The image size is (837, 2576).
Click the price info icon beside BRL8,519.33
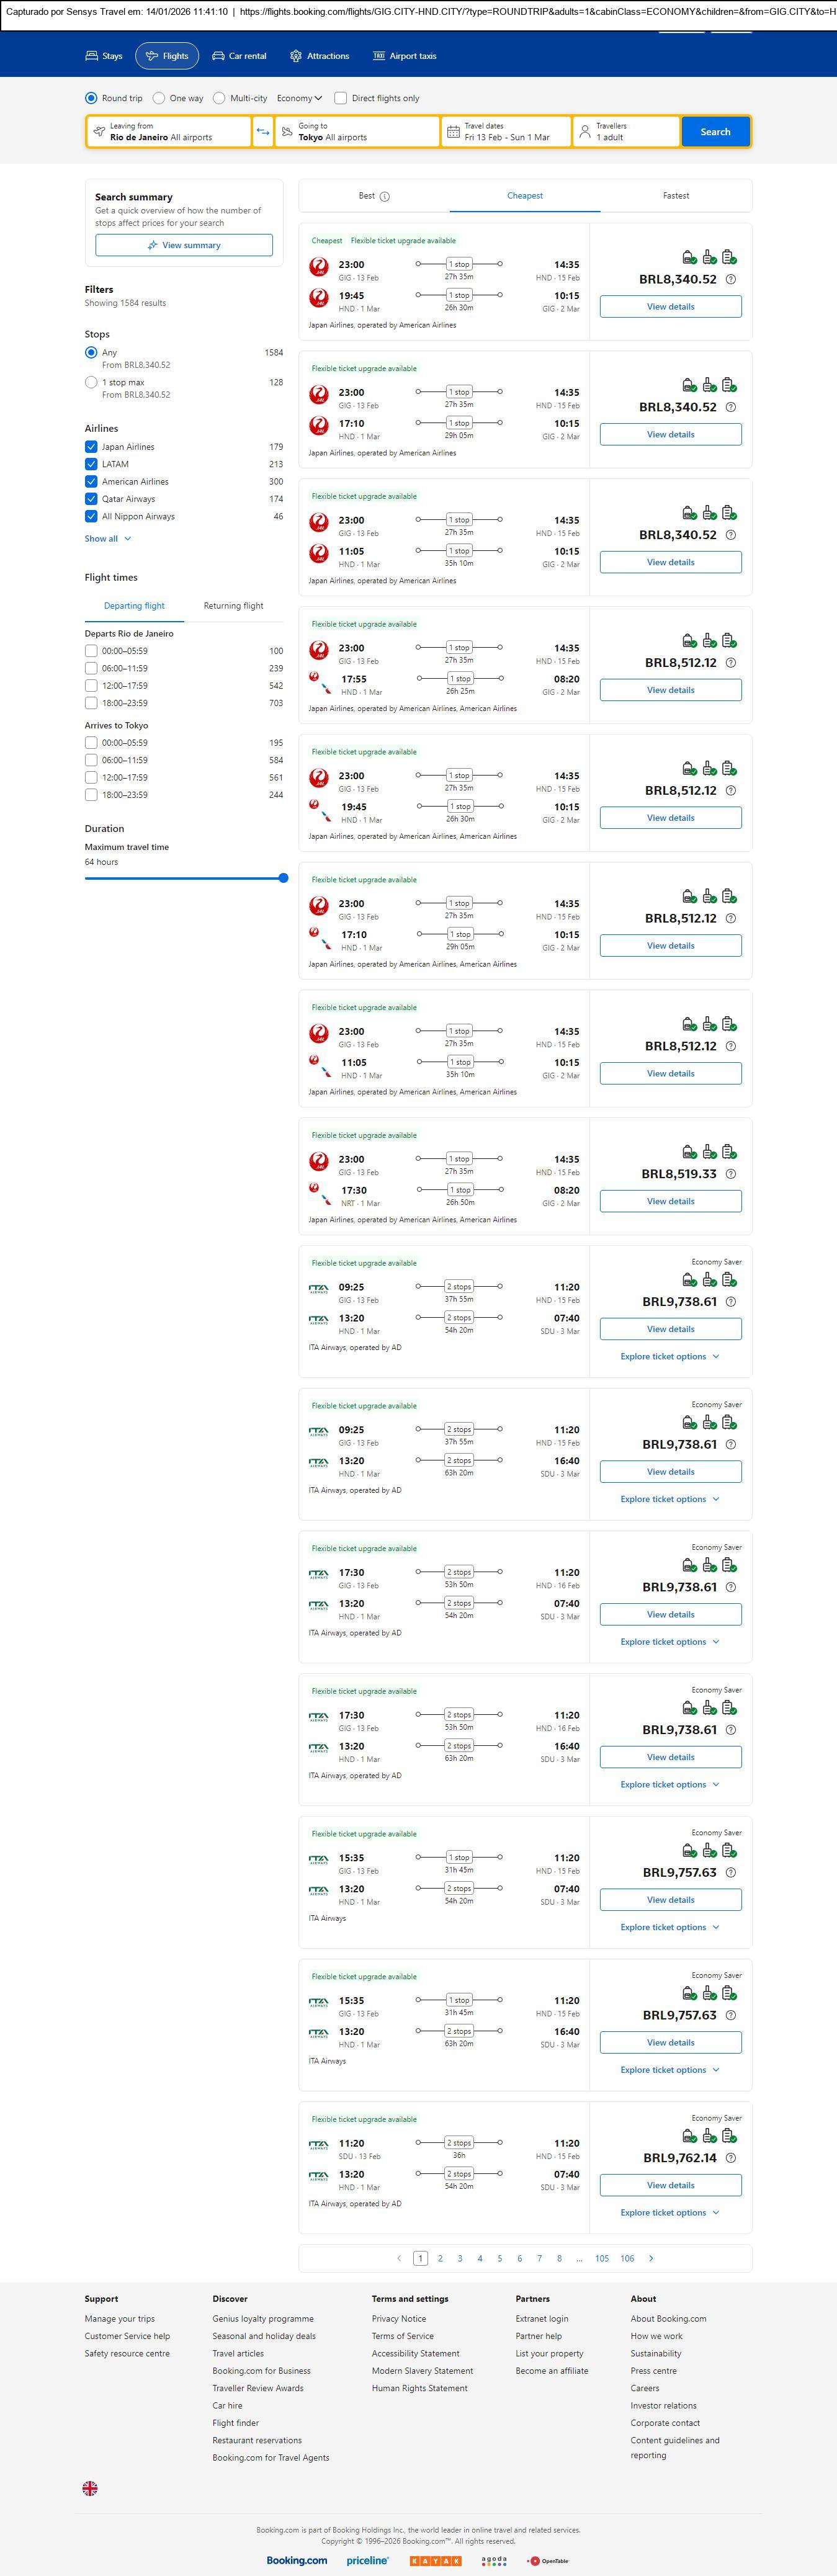point(731,1174)
